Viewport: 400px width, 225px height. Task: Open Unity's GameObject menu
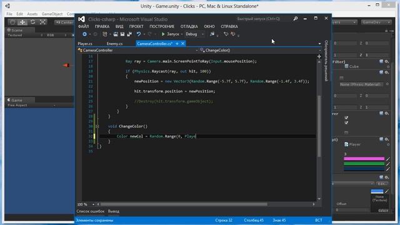(52, 14)
